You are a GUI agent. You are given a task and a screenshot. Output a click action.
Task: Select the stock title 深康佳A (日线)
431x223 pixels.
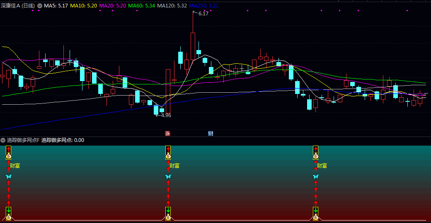18,5
